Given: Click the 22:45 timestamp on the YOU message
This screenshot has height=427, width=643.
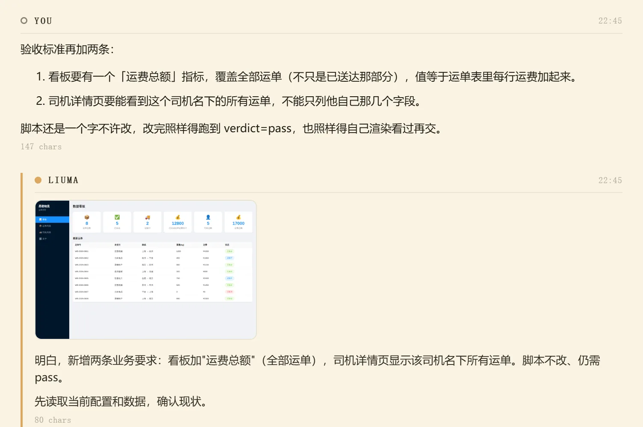Looking at the screenshot, I should [610, 21].
